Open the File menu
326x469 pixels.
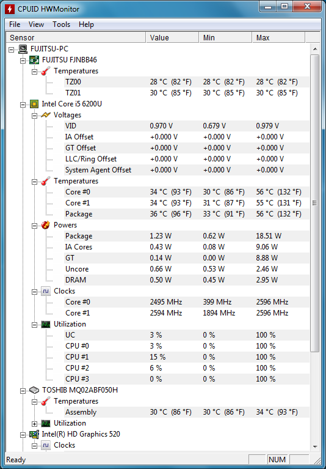[15, 24]
